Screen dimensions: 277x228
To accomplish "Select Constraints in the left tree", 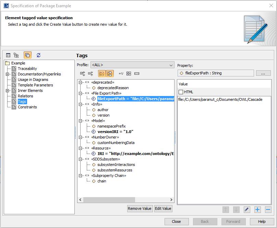I will point(27,107).
